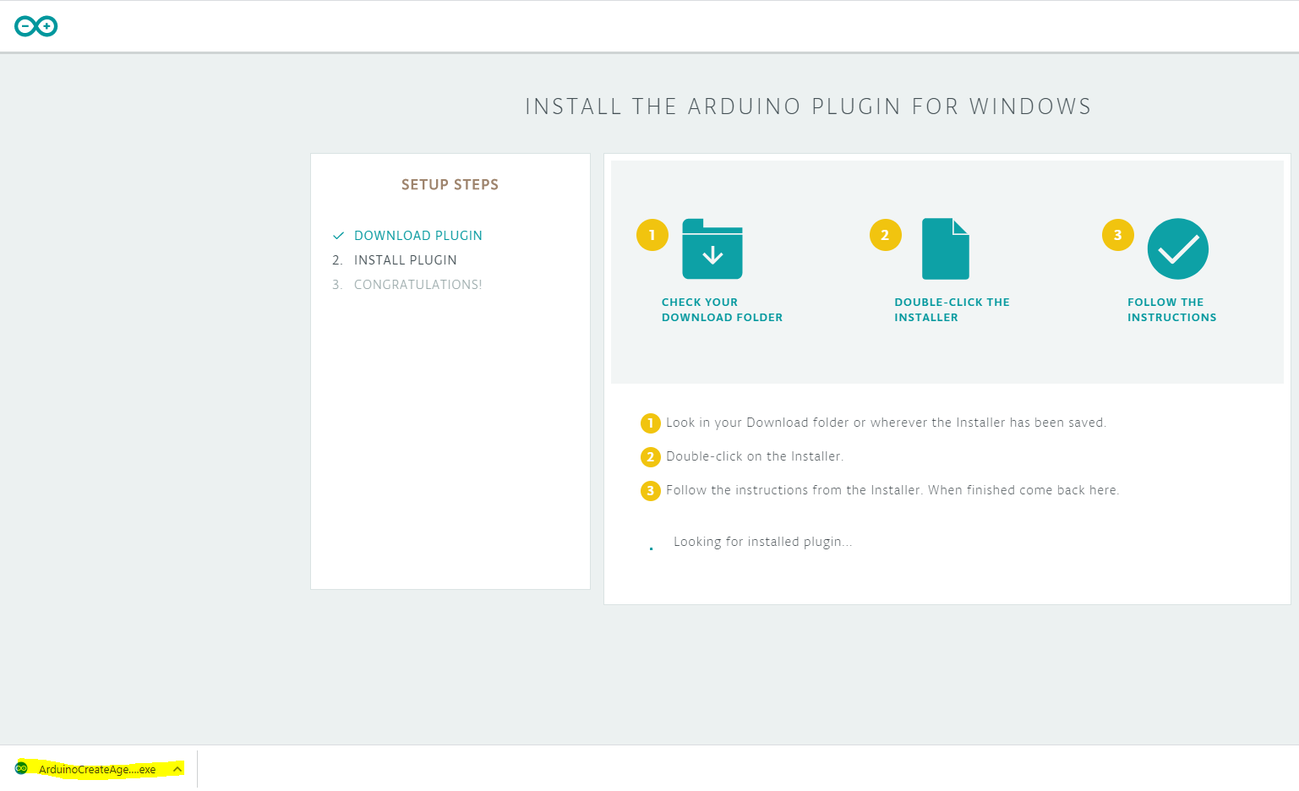Click the Arduino infinity logo

pyautogui.click(x=36, y=26)
